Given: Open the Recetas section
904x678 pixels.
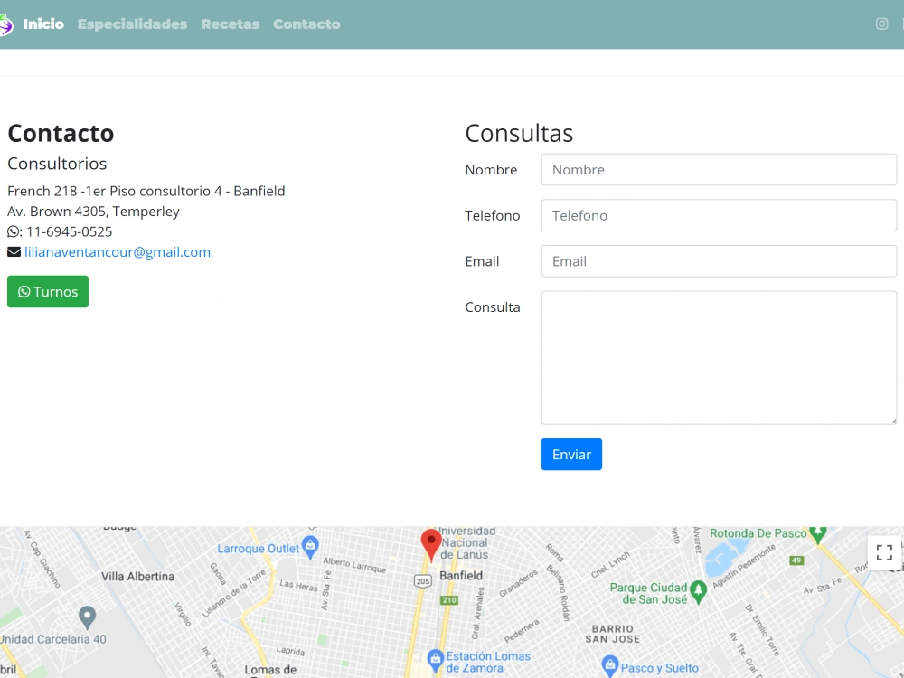Looking at the screenshot, I should point(230,24).
